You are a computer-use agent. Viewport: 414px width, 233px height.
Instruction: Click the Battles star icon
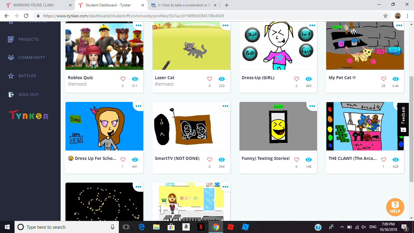click(x=11, y=76)
